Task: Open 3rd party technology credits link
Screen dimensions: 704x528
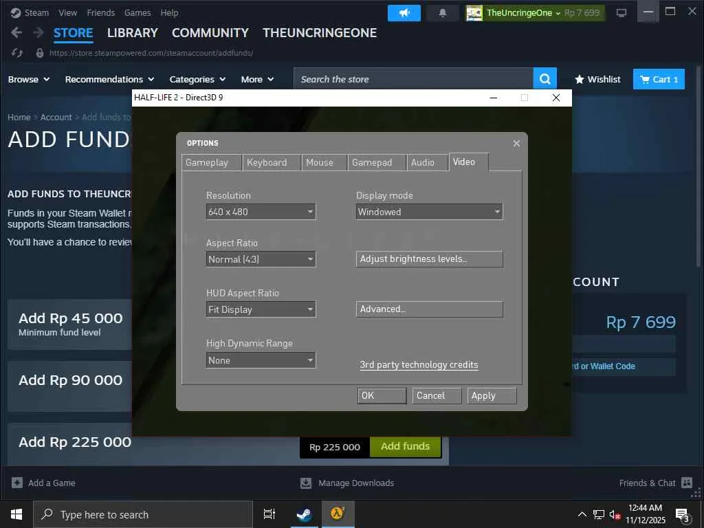Action: tap(419, 364)
